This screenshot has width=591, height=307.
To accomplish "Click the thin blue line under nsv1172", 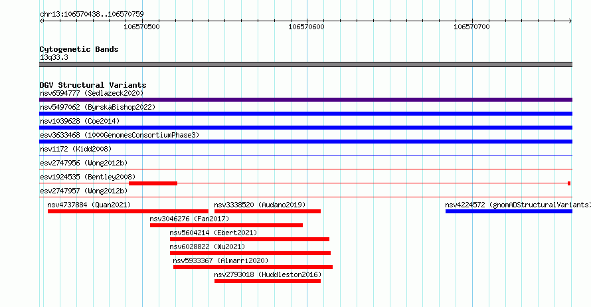I will pyautogui.click(x=305, y=155).
